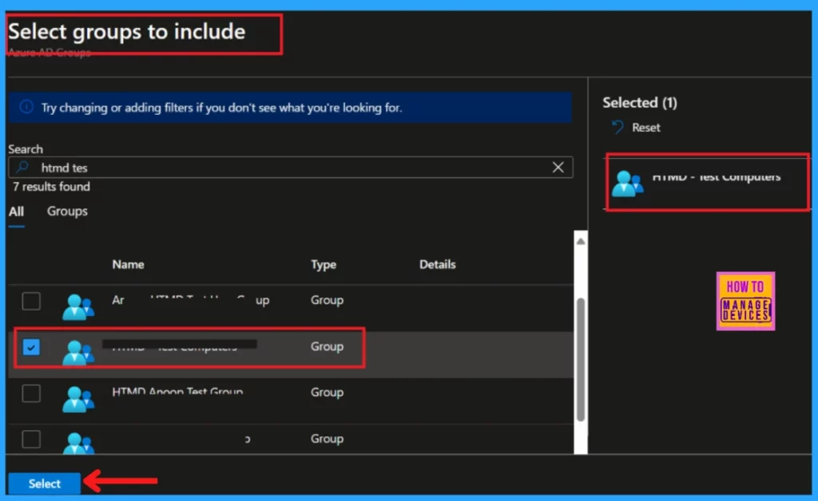The width and height of the screenshot is (818, 501).
Task: Check the HTMD Anoop Test Group checkbox
Action: 31,393
